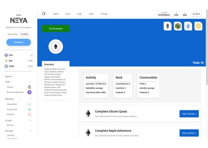This screenshot has height=148, width=208.
Task: Expand the Jobs sidebar section arrow
Action: [31, 81]
